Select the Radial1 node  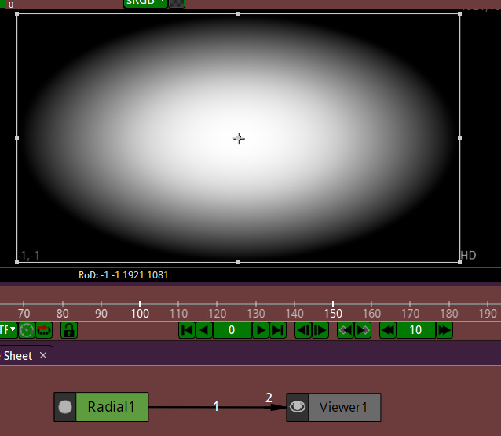[x=112, y=407]
